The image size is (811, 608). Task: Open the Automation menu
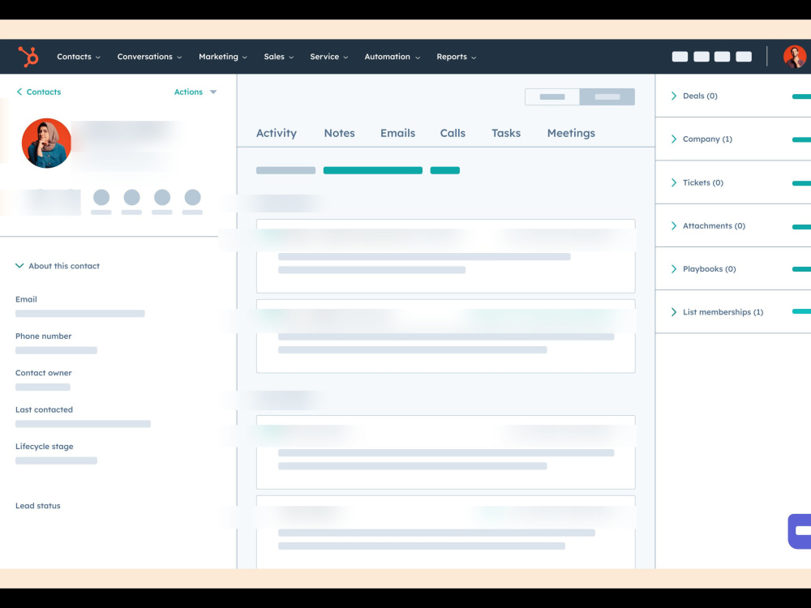pos(392,57)
